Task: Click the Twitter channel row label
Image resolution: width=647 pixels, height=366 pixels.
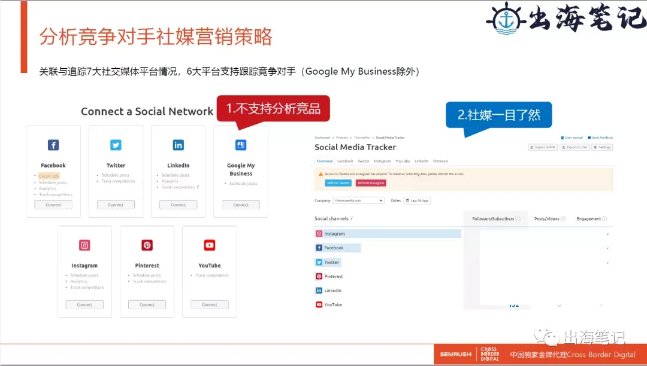Action: [332, 263]
